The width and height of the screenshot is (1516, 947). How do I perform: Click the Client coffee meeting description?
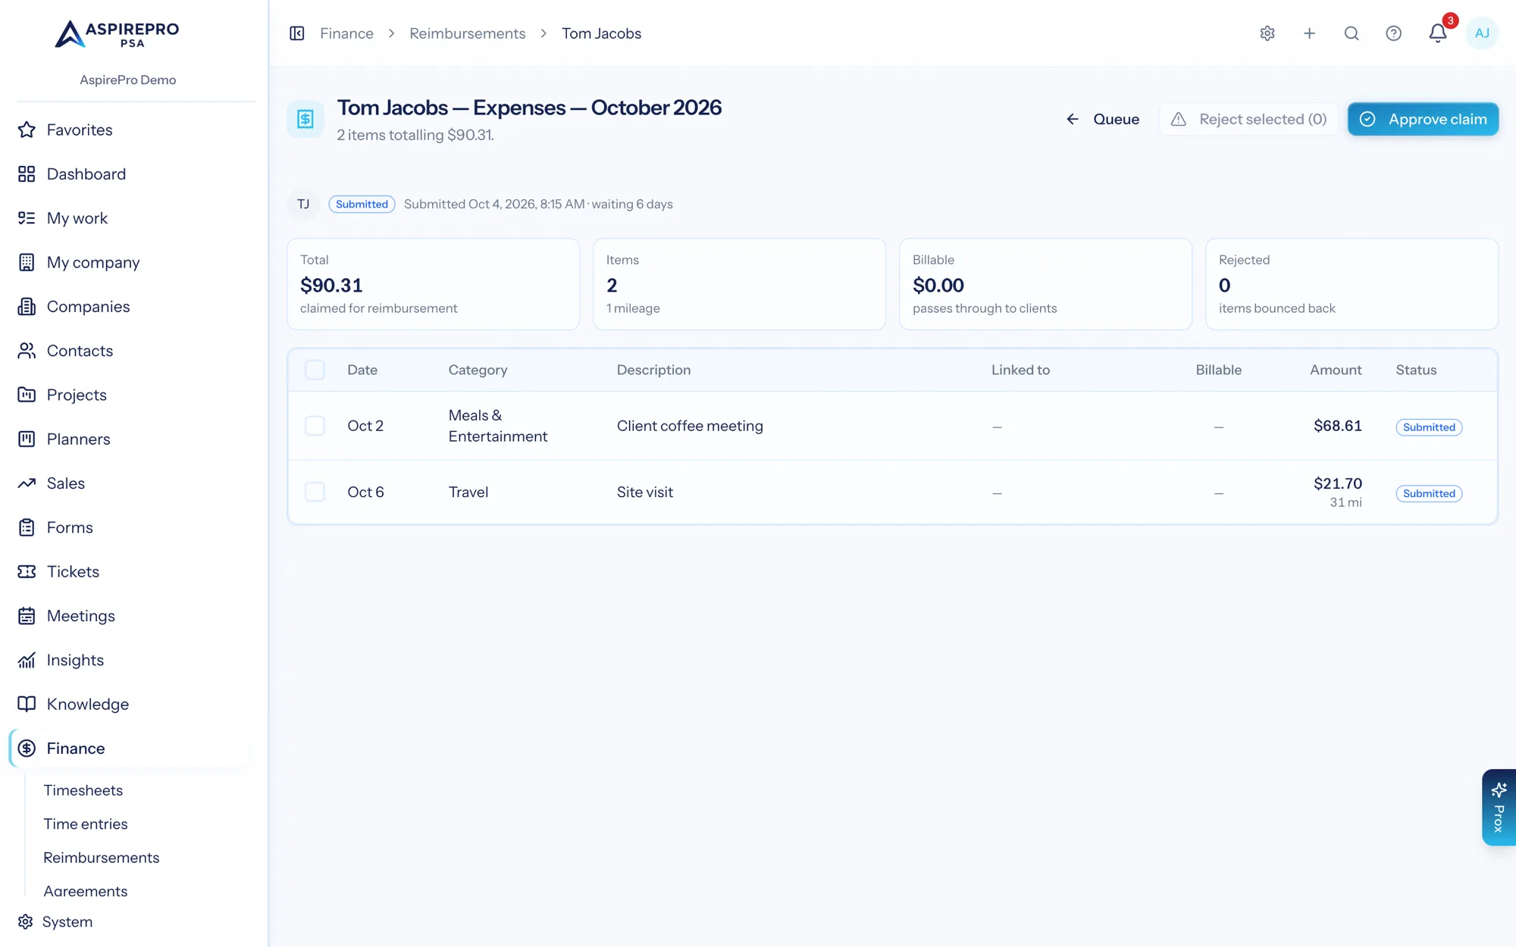pos(690,426)
